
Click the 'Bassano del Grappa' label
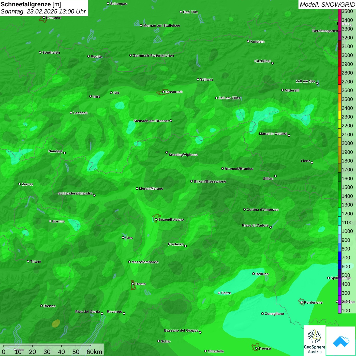[x=181, y=330]
